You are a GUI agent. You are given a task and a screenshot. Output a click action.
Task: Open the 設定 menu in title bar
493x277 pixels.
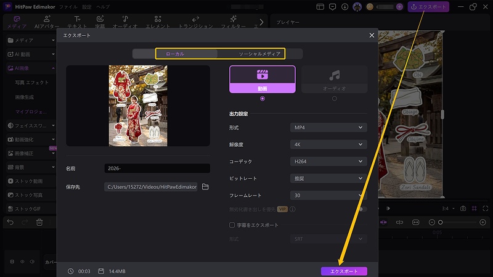pos(87,6)
